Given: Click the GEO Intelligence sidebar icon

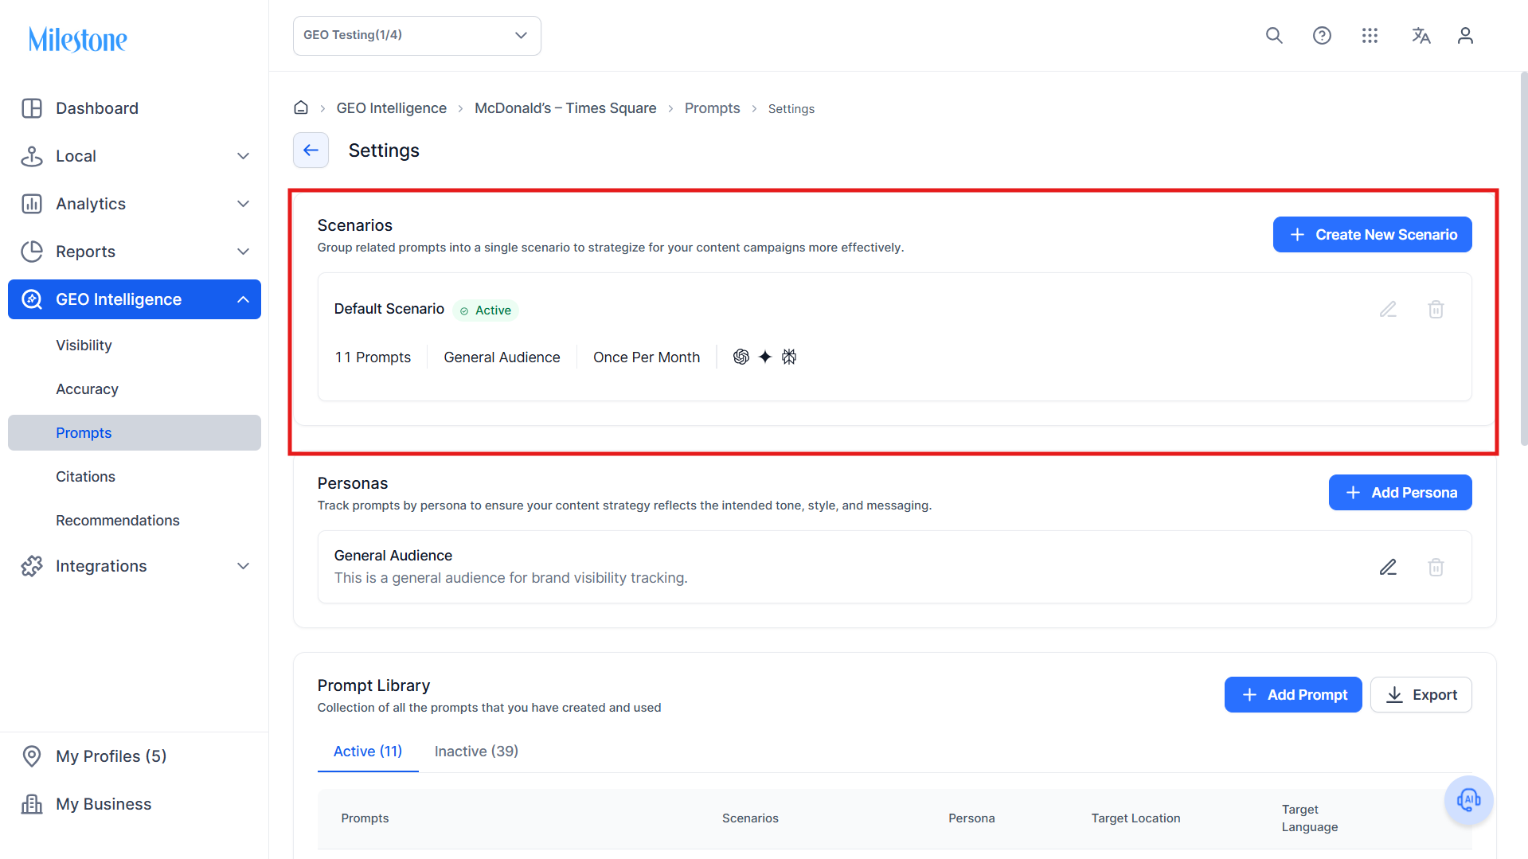Looking at the screenshot, I should click(x=32, y=299).
